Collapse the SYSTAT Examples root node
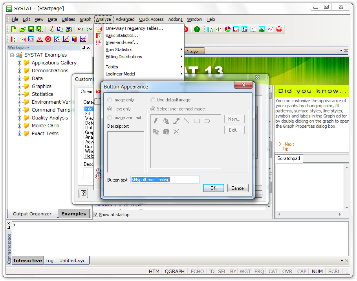Image resolution: width=357 pixels, height=281 pixels. coord(12,55)
